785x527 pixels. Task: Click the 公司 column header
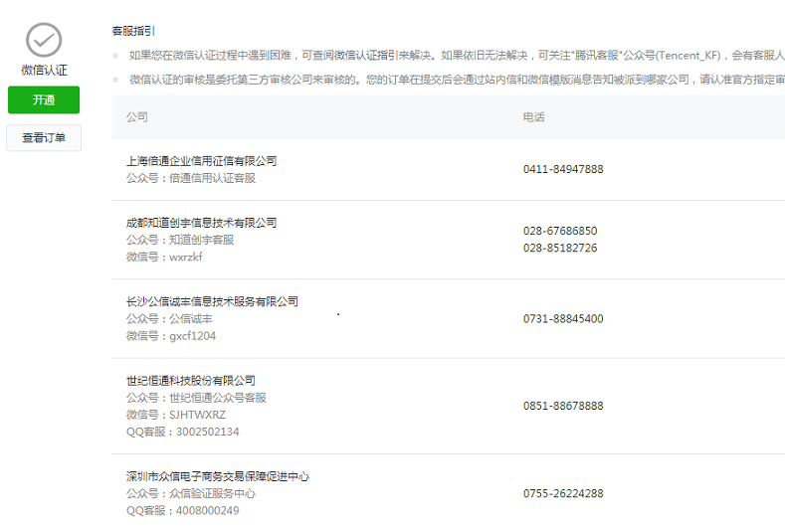[x=136, y=117]
